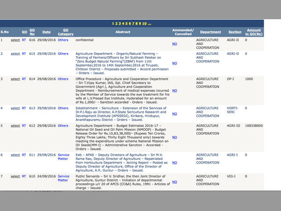The height and width of the screenshot is (211, 281).
Task: Sort by GO column header
Action: click(24, 32)
